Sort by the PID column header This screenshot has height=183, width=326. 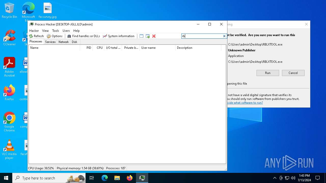86,48
